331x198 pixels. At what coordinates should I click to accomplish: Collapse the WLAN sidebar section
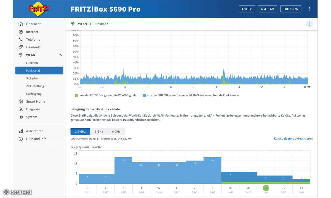pos(60,55)
